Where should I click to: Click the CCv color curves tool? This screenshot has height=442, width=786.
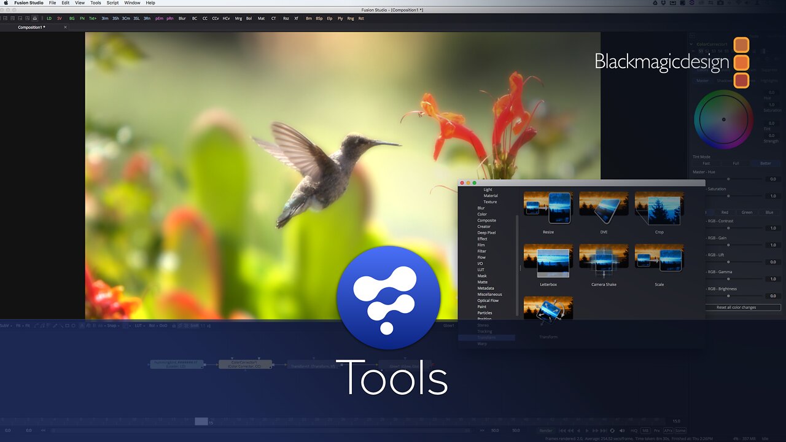click(x=216, y=18)
